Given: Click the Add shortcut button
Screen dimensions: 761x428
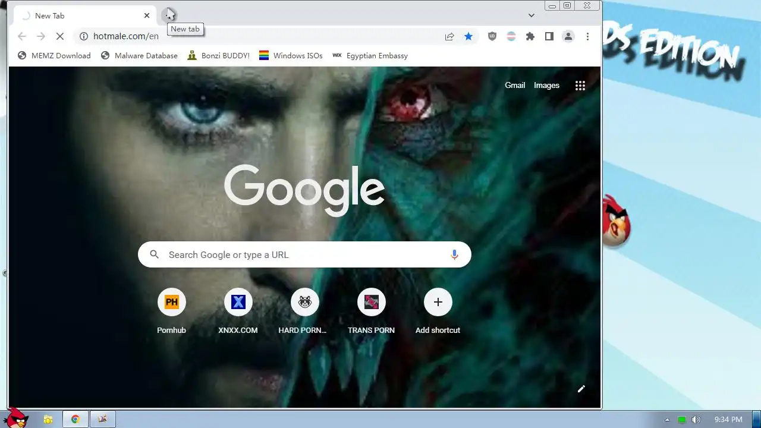Looking at the screenshot, I should coord(438,311).
